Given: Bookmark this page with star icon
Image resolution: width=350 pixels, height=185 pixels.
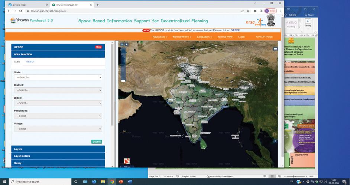Looking at the screenshot, I should point(248,11).
